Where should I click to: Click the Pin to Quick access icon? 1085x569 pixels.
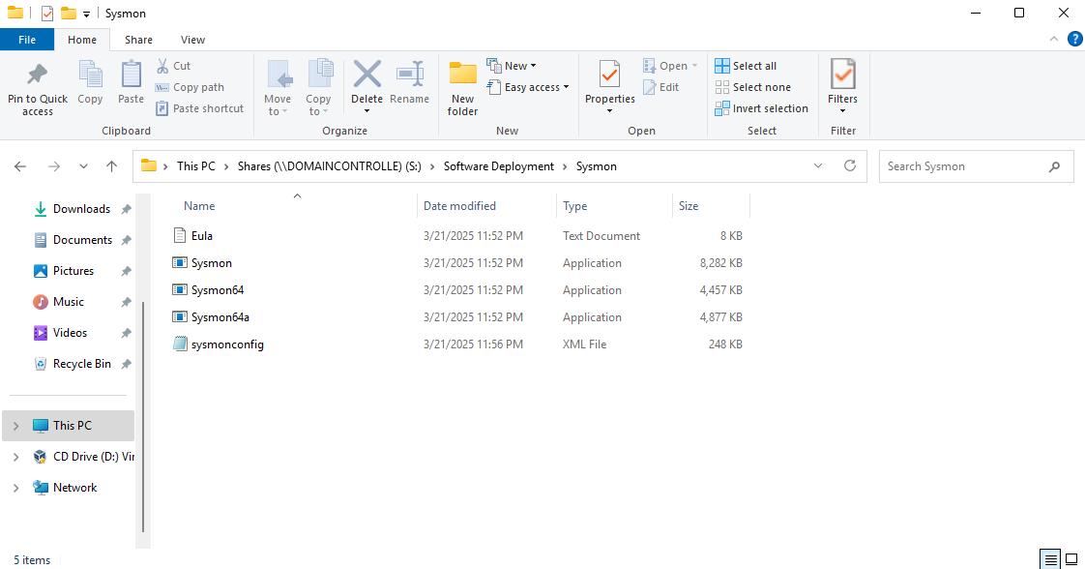tap(38, 75)
